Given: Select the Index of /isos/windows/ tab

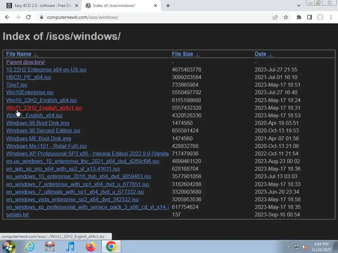Looking at the screenshot, I should [121, 6].
